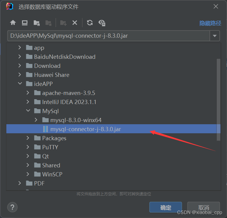This screenshot has width=227, height=218.
Task: Click the Download folder icon
Action: (x=29, y=65)
